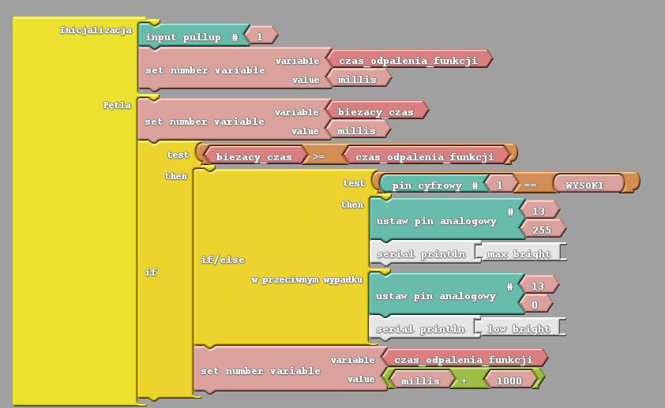Viewport: 665px width, 408px height.
Task: Select the value 0 on second analog block
Action: 535,304
